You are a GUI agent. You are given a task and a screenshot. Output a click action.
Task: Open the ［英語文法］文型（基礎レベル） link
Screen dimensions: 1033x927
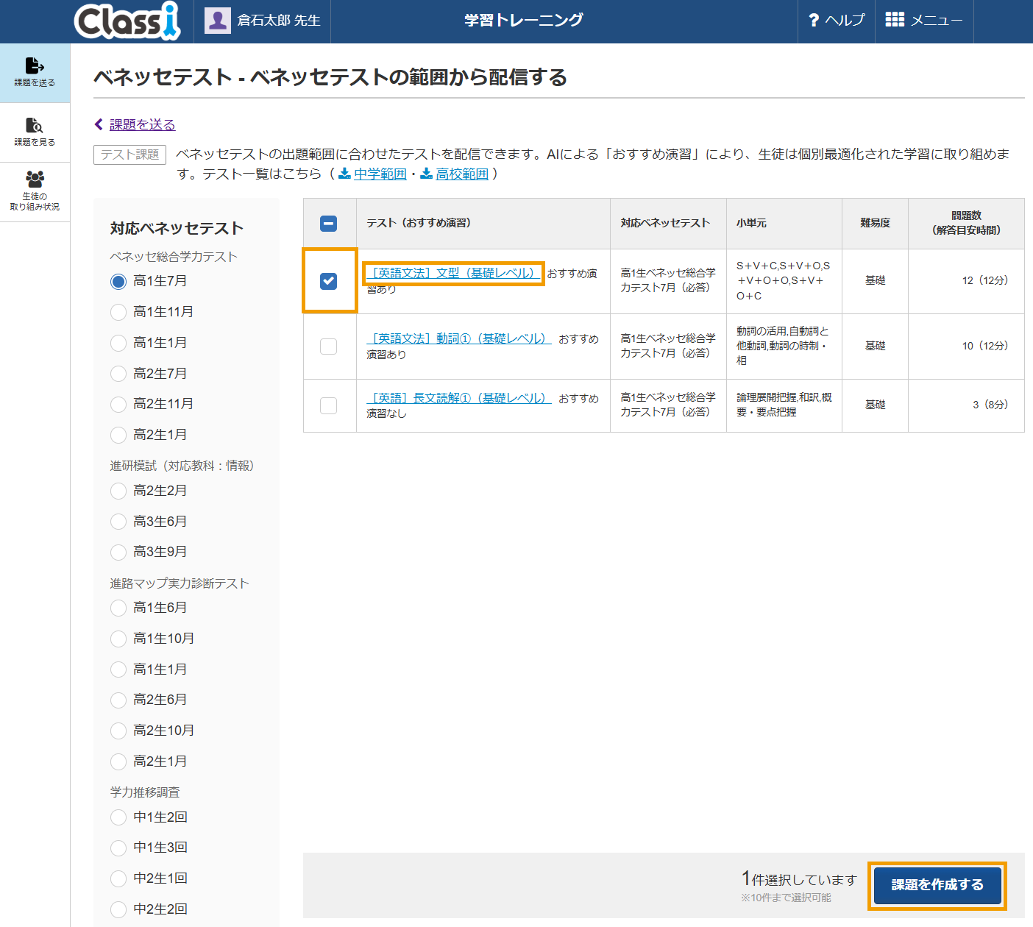453,273
